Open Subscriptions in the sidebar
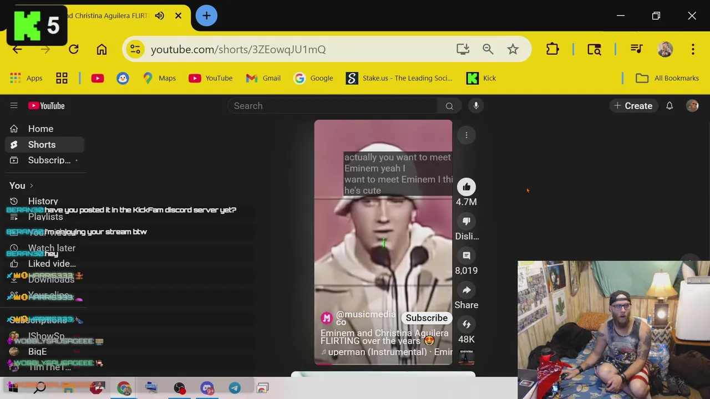The image size is (710, 399). [x=44, y=160]
